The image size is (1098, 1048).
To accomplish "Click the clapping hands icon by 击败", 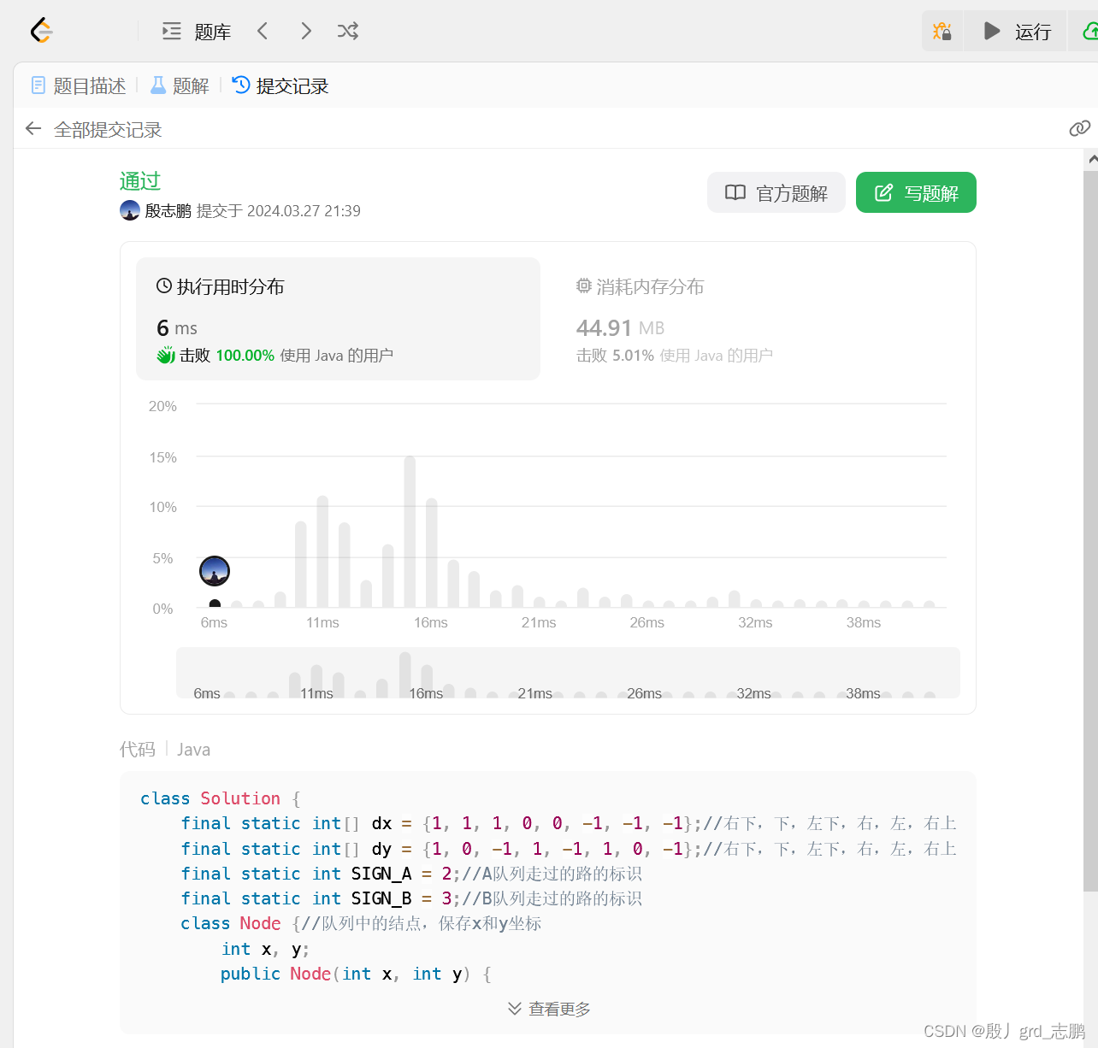I will (x=166, y=355).
